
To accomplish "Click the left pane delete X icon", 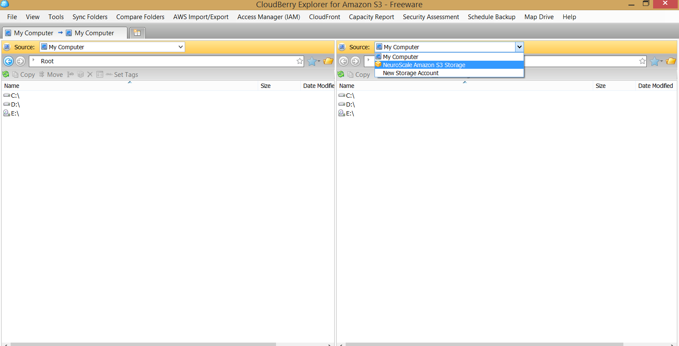I will coord(90,74).
